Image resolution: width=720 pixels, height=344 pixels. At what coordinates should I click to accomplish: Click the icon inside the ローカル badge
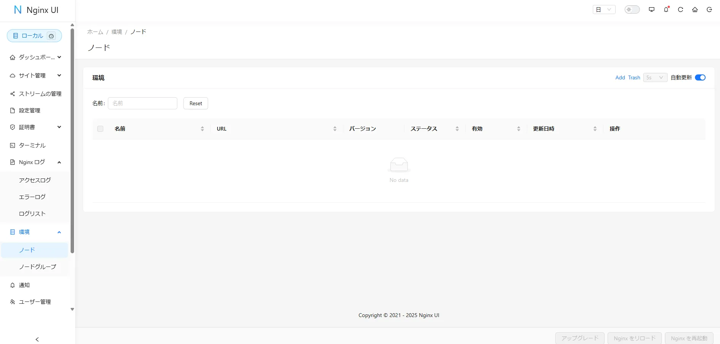pyautogui.click(x=51, y=36)
